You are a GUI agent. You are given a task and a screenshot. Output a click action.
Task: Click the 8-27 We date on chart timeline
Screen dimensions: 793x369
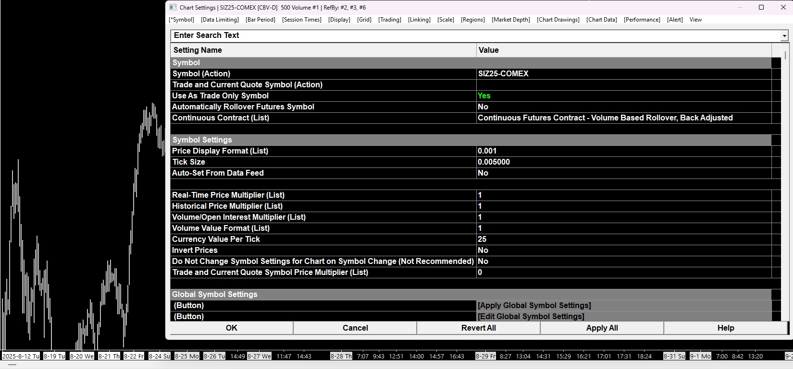[260, 356]
